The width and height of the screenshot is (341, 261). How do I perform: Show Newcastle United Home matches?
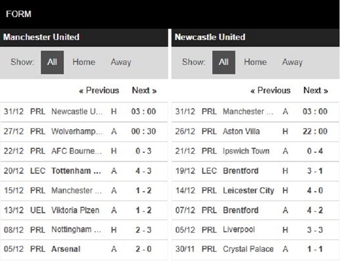click(255, 62)
